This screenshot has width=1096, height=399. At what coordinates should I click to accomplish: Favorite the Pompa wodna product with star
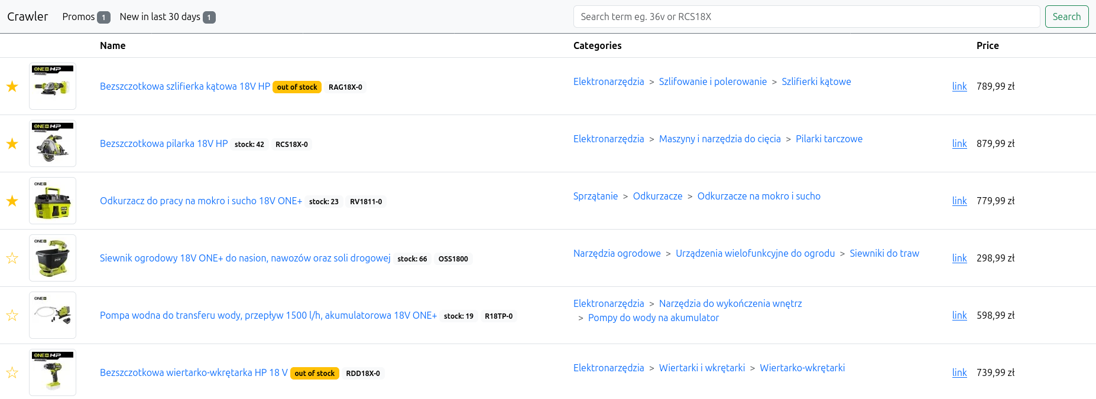coord(12,316)
